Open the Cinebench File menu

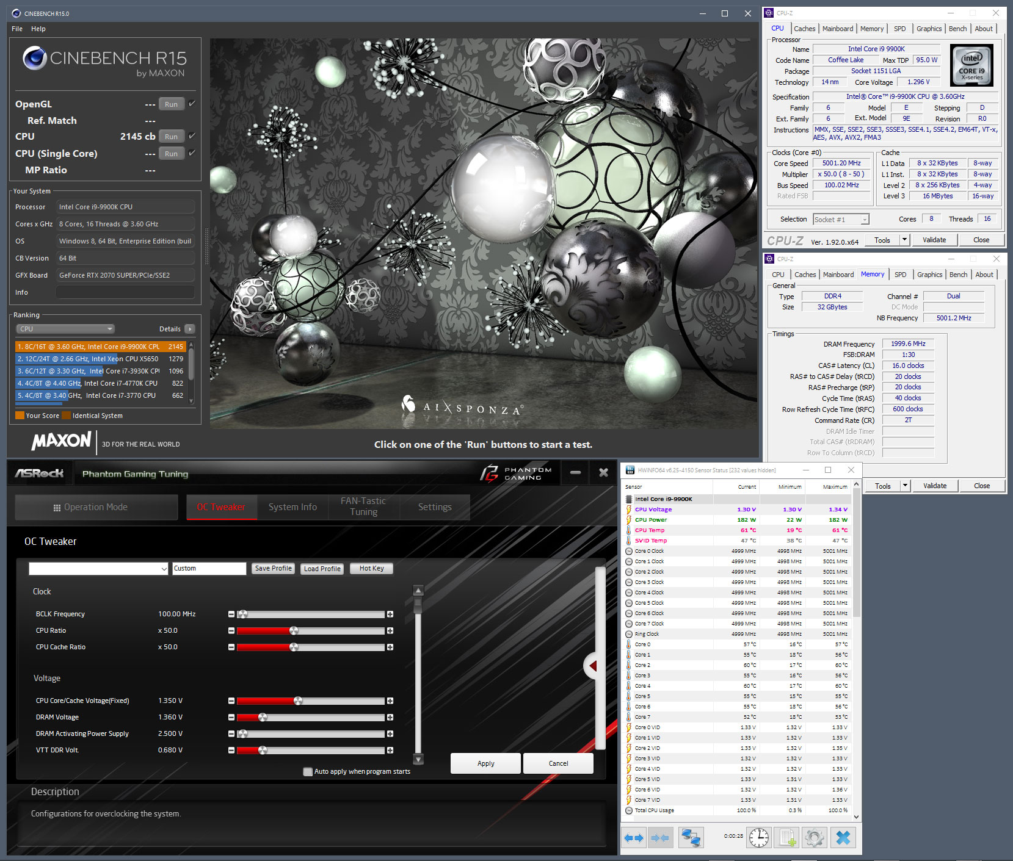[17, 29]
